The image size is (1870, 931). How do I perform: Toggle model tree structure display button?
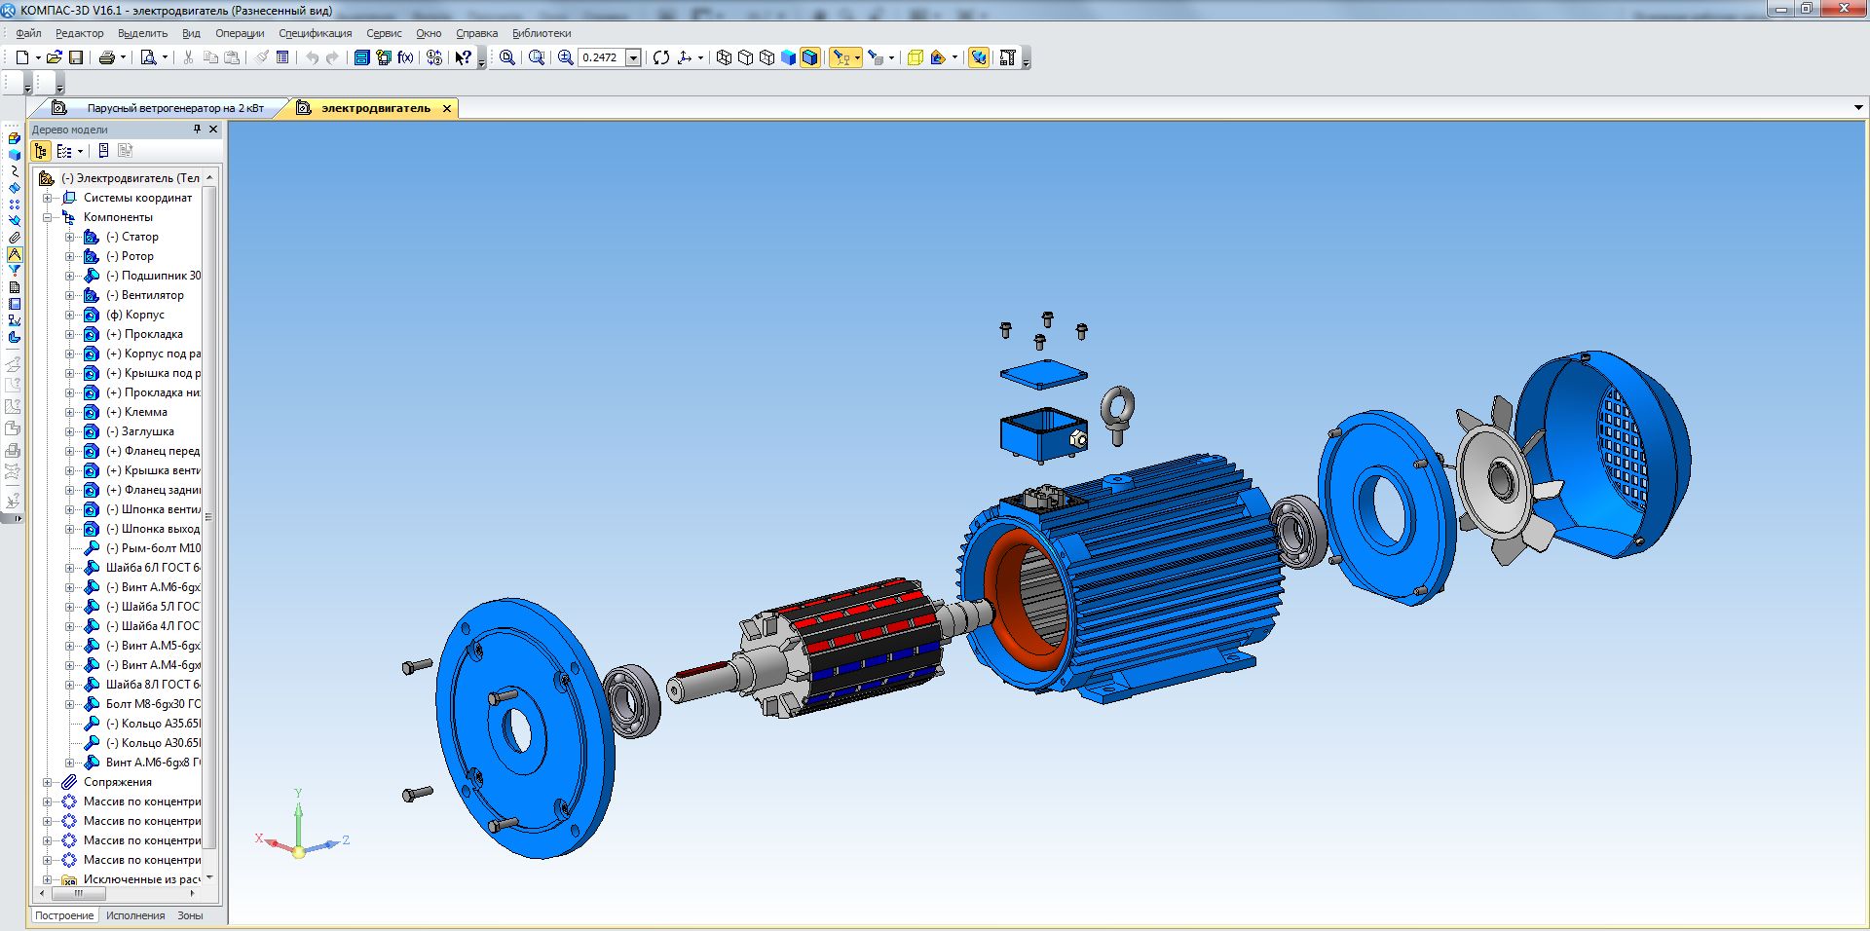40,151
